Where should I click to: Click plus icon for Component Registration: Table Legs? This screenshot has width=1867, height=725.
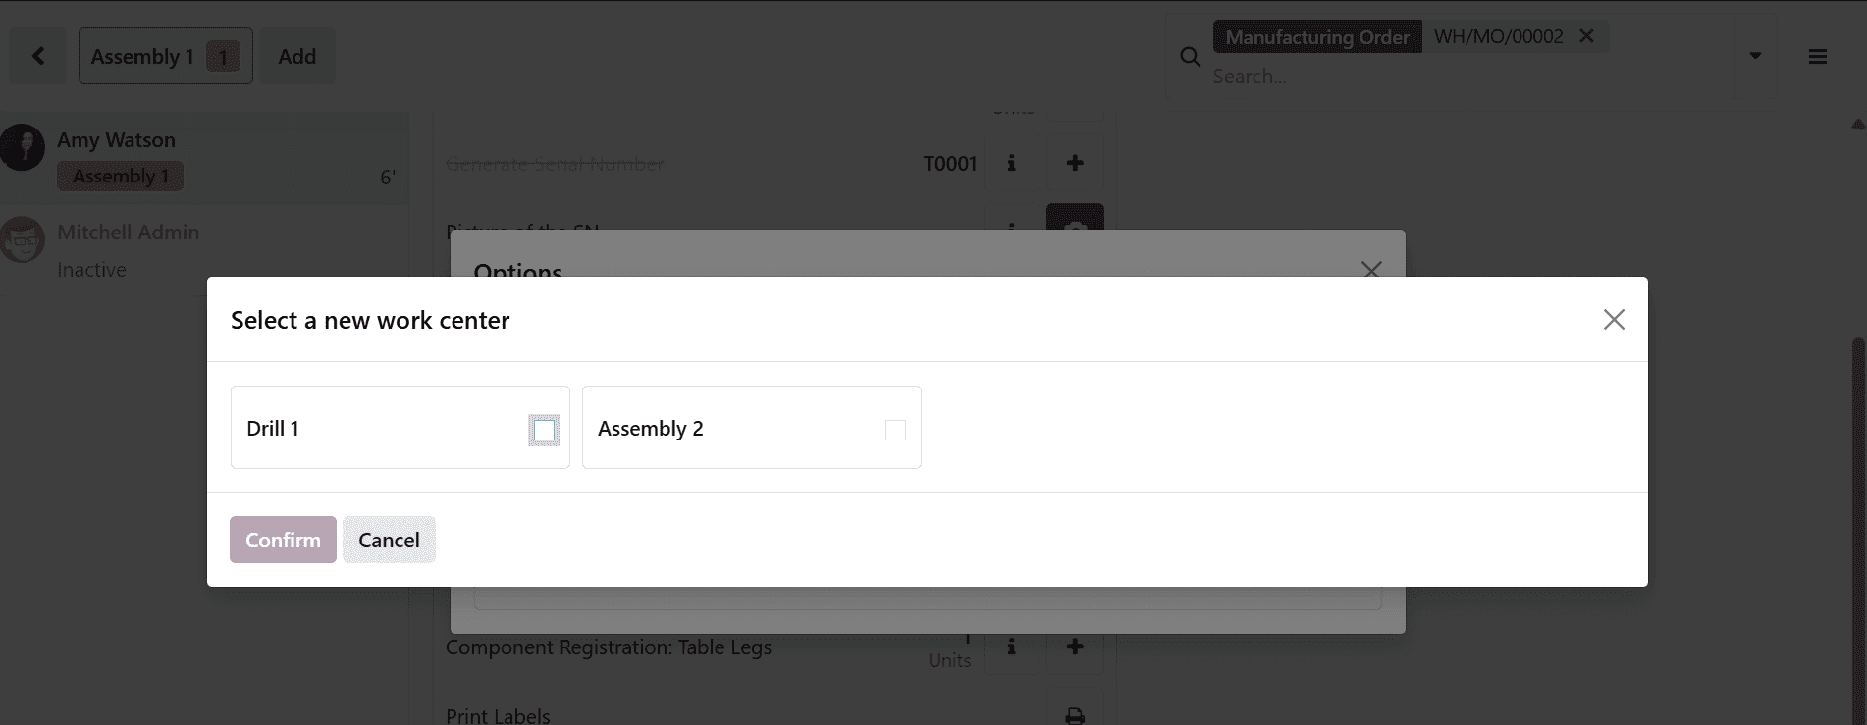point(1075,647)
